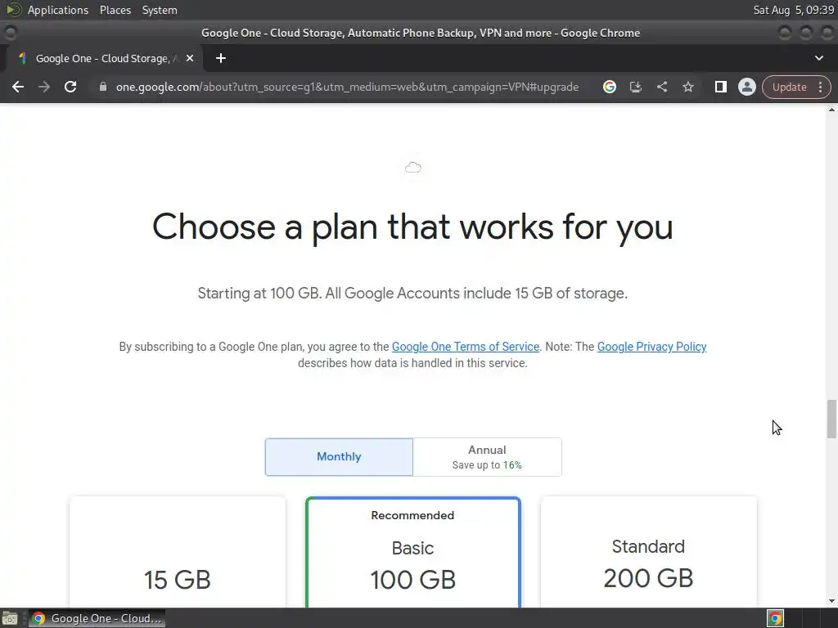Open the Google Privacy Policy link
The image size is (838, 628).
pyautogui.click(x=651, y=347)
